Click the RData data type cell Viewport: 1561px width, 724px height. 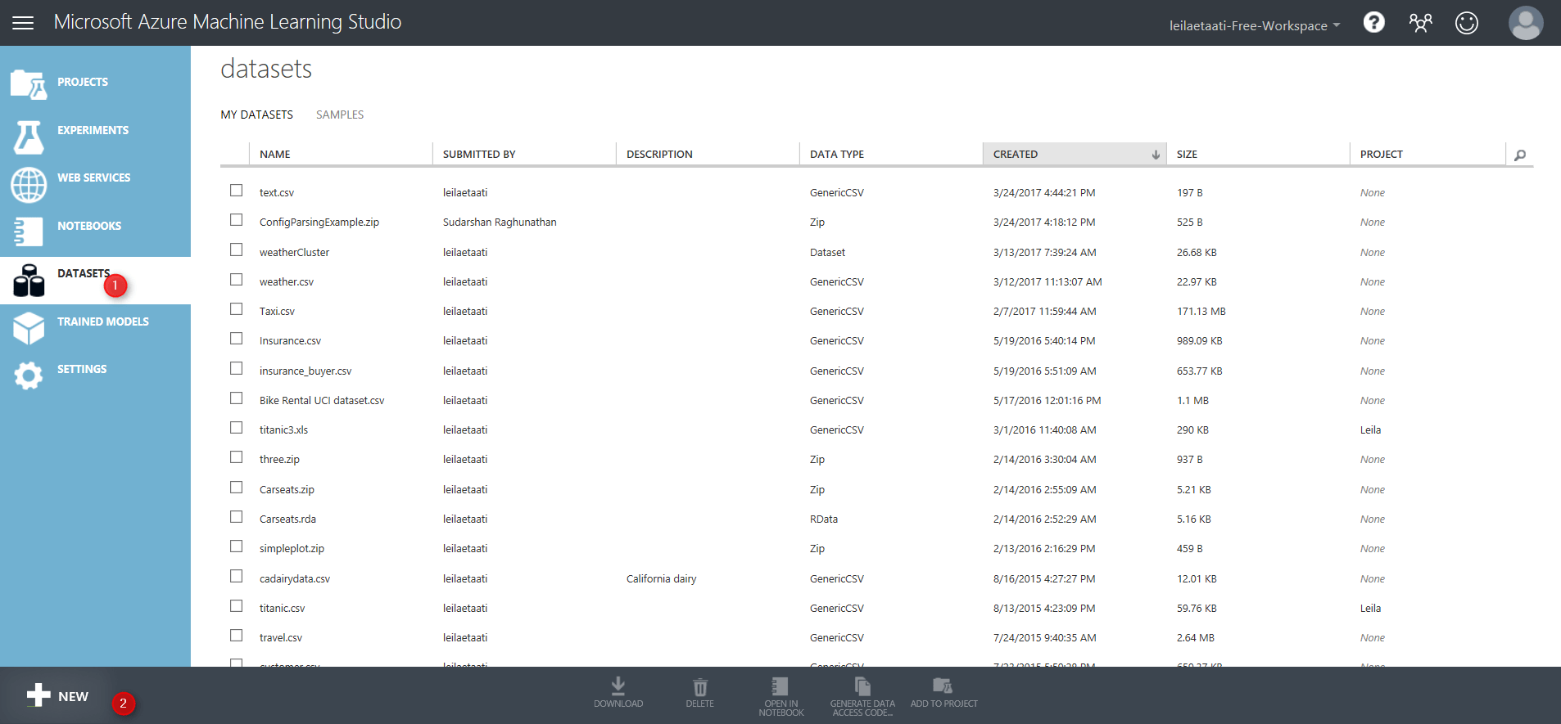(824, 519)
